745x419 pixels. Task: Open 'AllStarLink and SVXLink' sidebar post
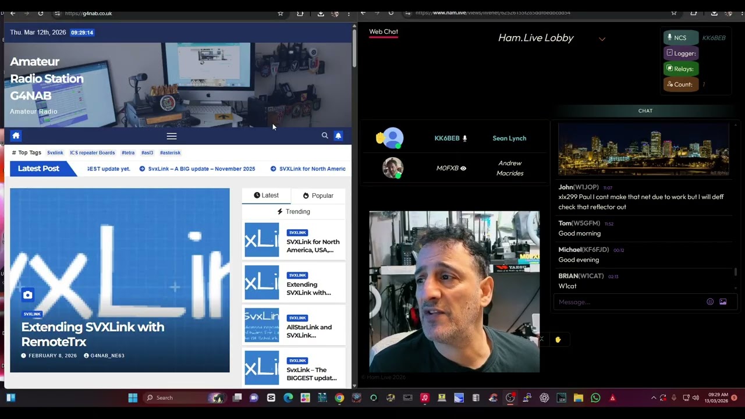coord(309,331)
